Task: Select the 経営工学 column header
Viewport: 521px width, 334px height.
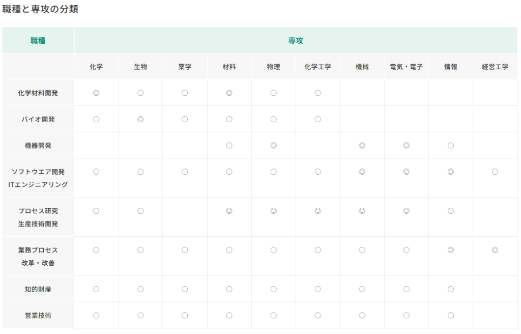Action: 495,67
